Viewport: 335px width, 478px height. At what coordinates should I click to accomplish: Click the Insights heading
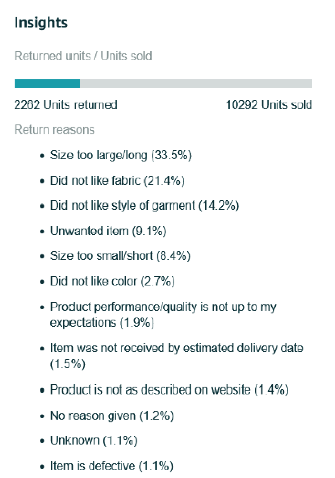[x=41, y=23]
